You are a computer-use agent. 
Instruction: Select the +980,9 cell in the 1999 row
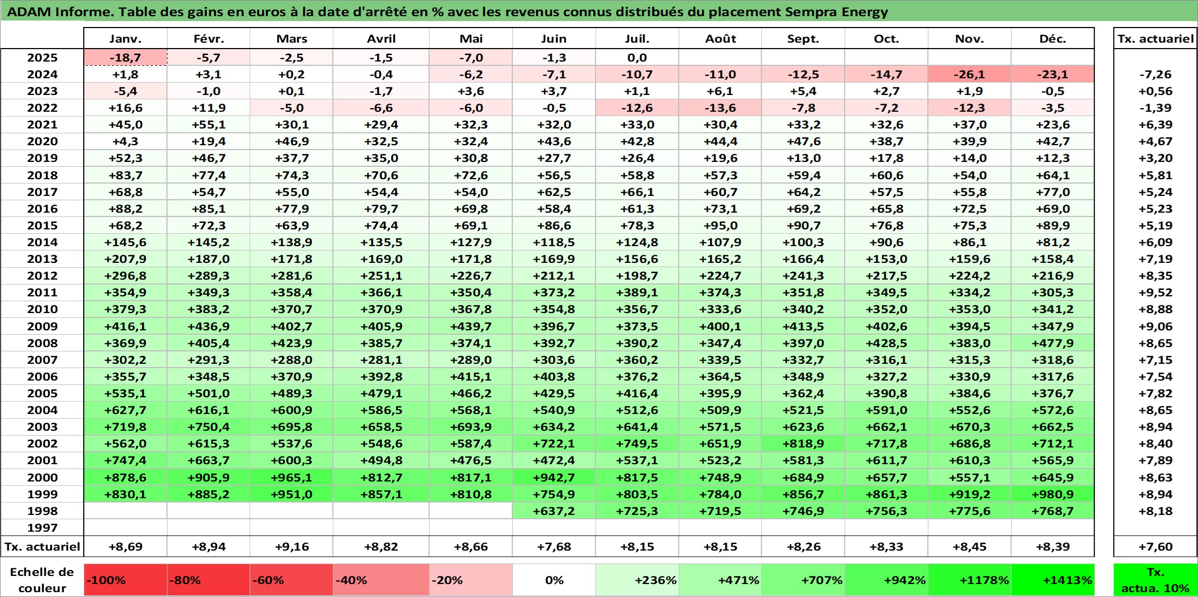point(1053,494)
